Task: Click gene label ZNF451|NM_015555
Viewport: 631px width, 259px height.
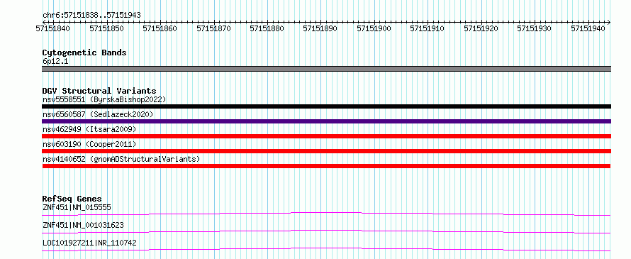Action: coord(77,207)
